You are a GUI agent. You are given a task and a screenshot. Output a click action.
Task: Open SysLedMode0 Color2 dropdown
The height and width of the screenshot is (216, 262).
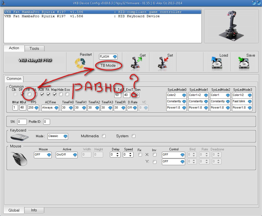point(176,95)
